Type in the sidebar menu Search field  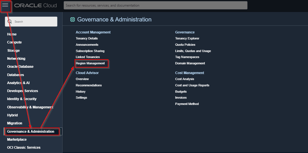[x=34, y=22]
